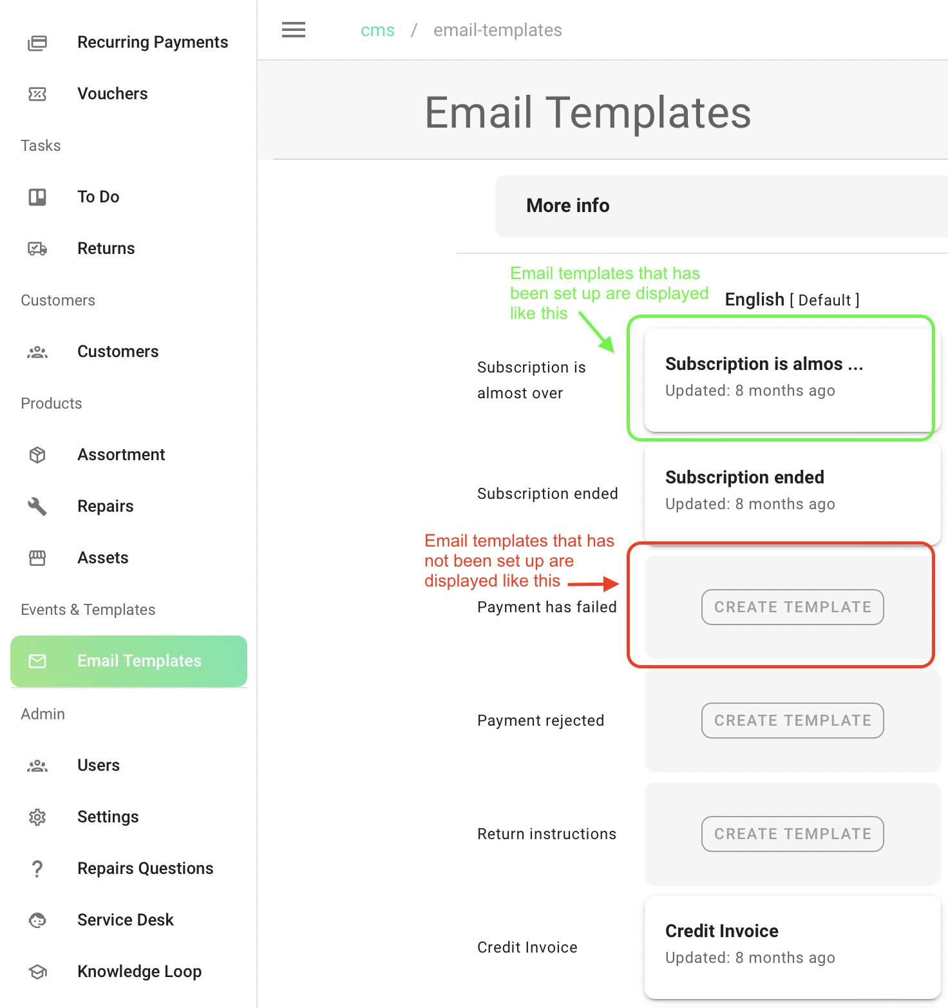This screenshot has width=948, height=1008.
Task: Click the Returns truck icon
Action: pos(37,249)
